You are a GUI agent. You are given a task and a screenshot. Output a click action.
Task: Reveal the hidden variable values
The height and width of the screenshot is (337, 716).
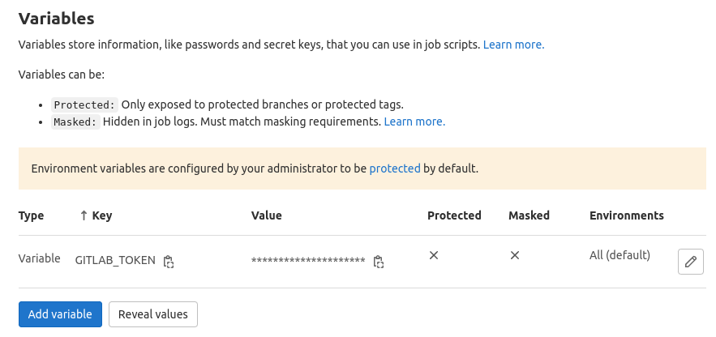[x=153, y=314]
